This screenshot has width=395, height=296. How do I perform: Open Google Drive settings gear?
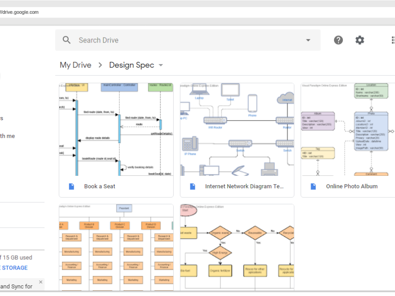pos(360,40)
